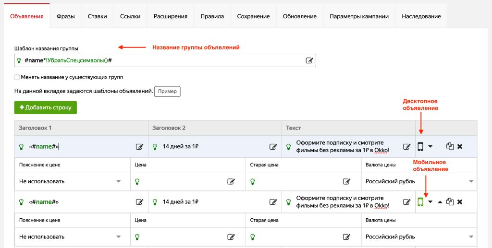Open device type dropdown arrow in first row
492x248 pixels.
click(430, 147)
